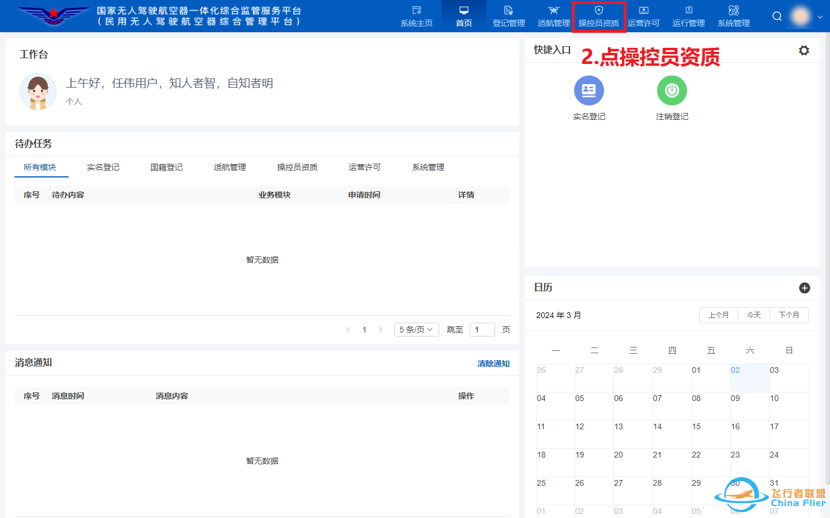Go to the 首页 nav item
This screenshot has width=830, height=518.
(x=463, y=16)
